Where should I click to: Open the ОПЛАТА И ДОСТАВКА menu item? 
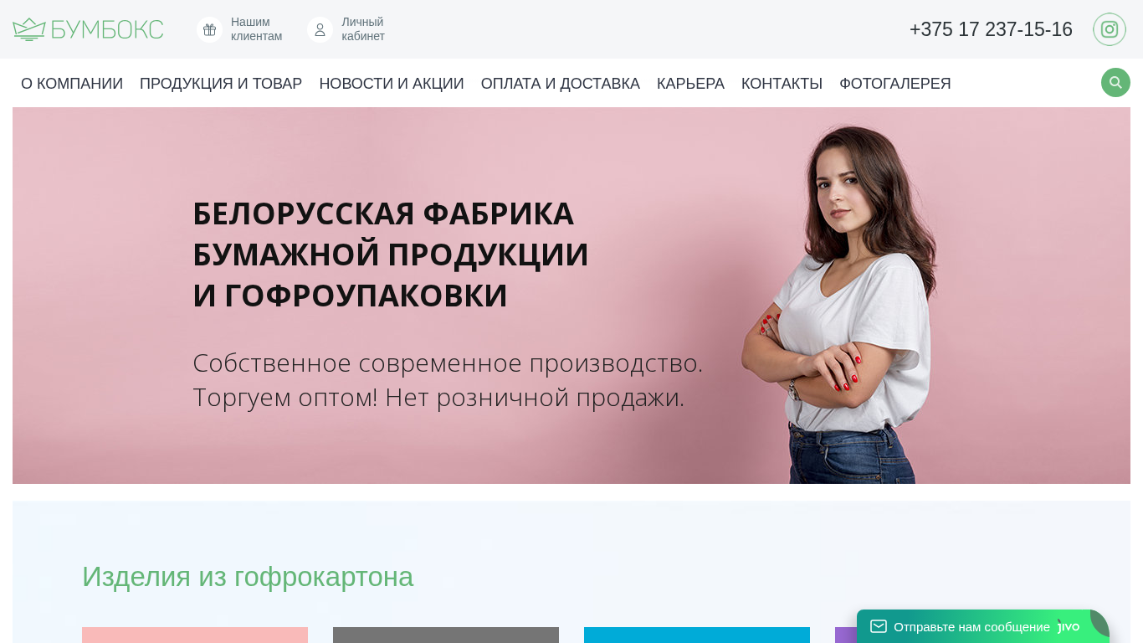(x=561, y=84)
